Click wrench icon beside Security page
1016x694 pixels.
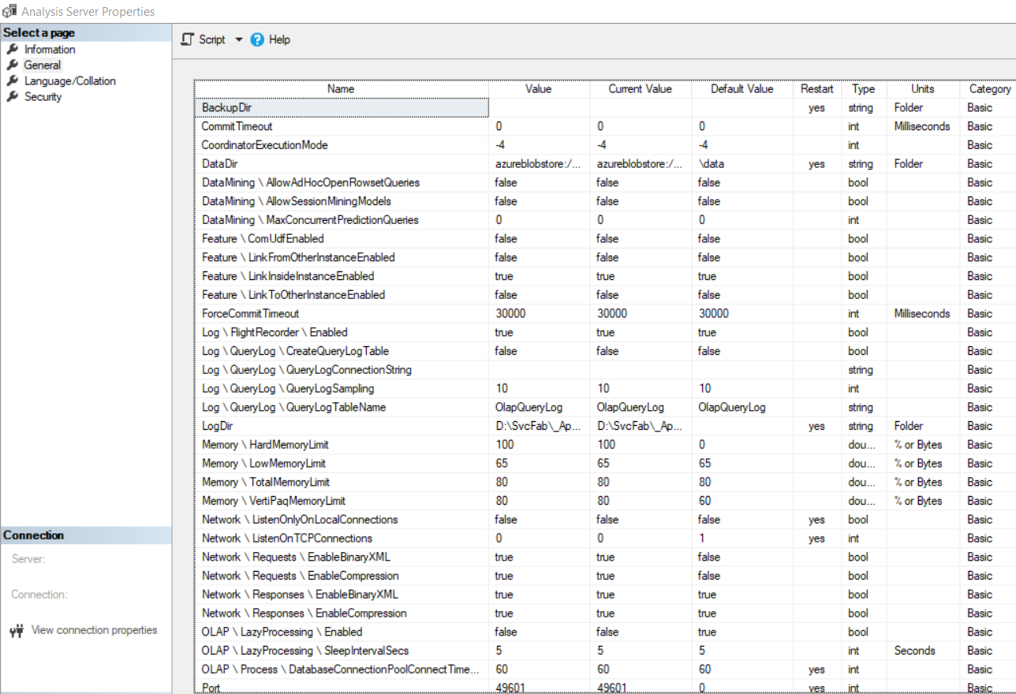pos(12,97)
